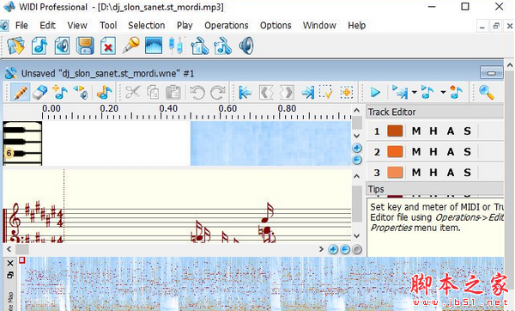Click the wrench with document tool icon
515x311 pixels.
click(x=199, y=46)
